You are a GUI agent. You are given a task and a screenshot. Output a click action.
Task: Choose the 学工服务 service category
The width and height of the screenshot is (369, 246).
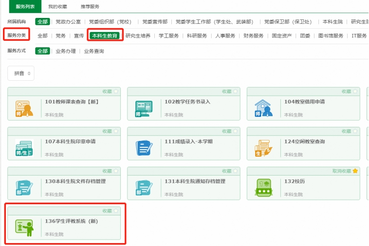pos(169,35)
